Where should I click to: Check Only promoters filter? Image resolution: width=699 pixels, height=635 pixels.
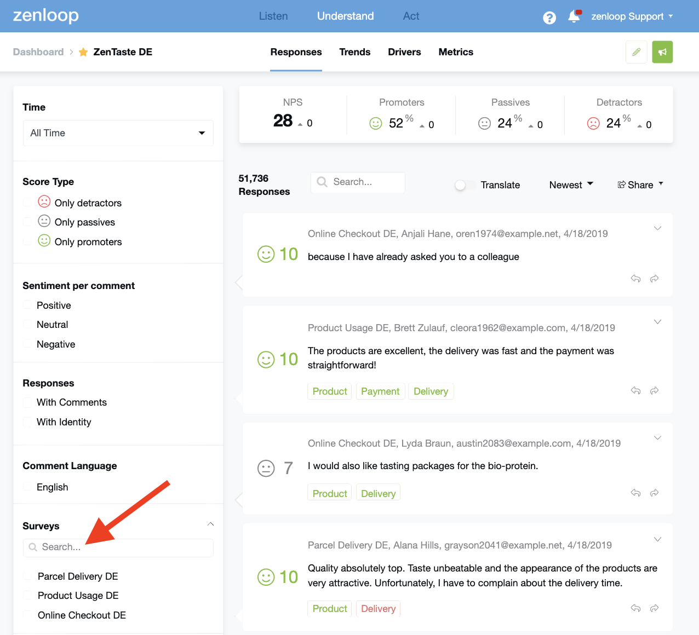[x=27, y=241]
